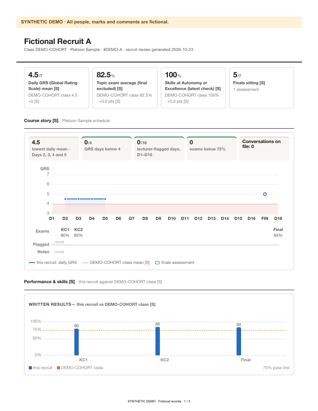Click the 'Performance & skills [S]' heading
318x411 pixels.
point(49,282)
